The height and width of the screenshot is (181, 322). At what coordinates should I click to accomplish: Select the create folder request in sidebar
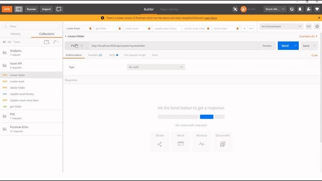tap(31, 75)
